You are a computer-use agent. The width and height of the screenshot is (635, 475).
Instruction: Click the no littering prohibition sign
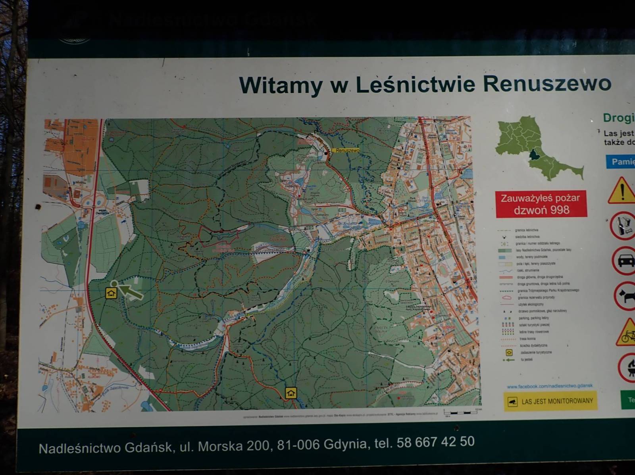pyautogui.click(x=622, y=226)
